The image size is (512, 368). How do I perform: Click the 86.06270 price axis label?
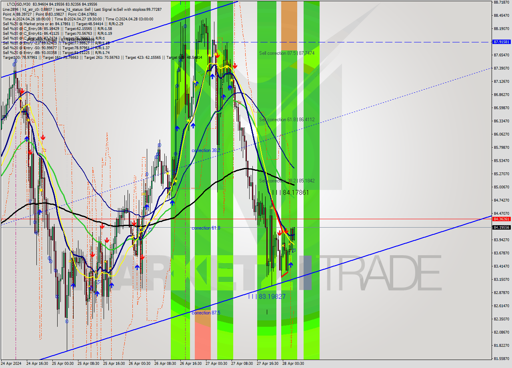501,134
